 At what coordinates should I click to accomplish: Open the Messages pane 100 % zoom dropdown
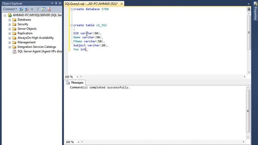(x=78, y=142)
